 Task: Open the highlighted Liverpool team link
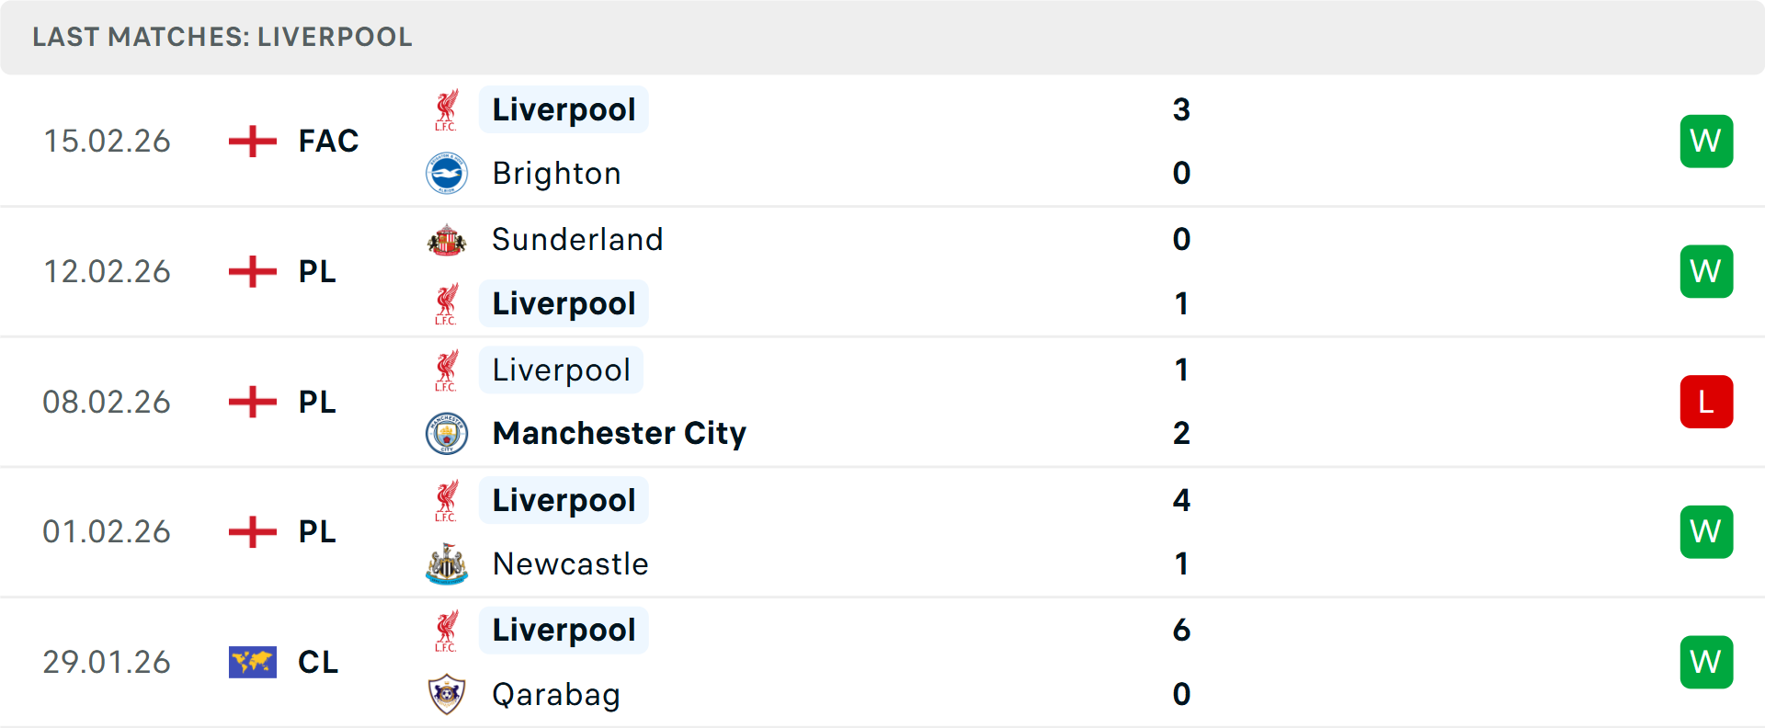click(564, 108)
